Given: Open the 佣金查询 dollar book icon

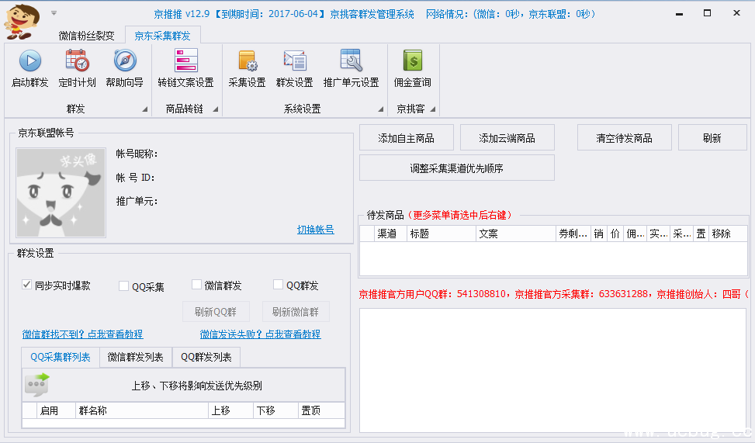Looking at the screenshot, I should coord(412,61).
